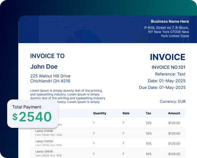Click the Rate column header
This screenshot has width=197, height=158.
click(126, 113)
